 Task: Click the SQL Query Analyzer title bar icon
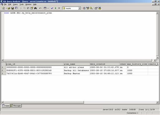pos(1,1)
